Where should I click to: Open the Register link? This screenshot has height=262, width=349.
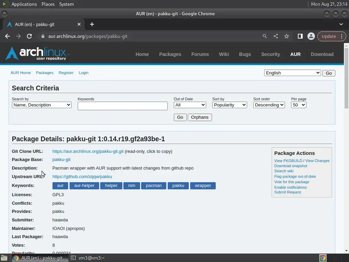[x=66, y=73]
